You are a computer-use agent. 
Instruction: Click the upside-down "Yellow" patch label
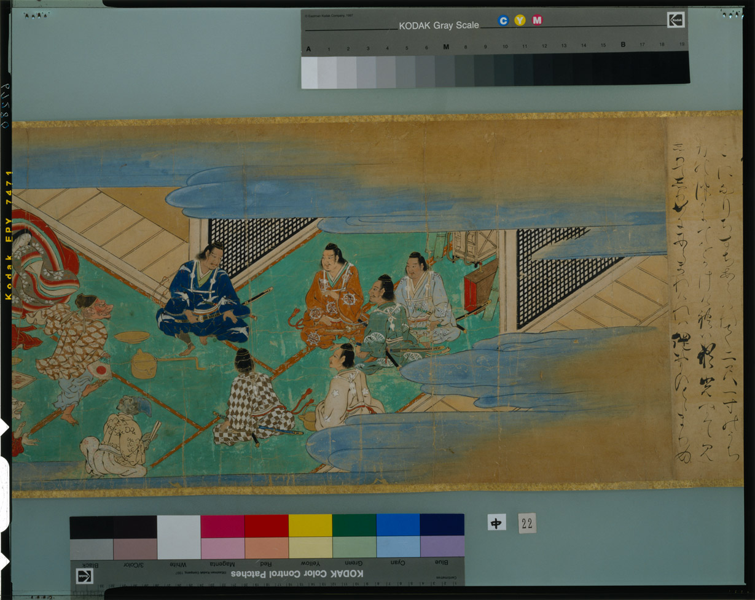tap(310, 563)
